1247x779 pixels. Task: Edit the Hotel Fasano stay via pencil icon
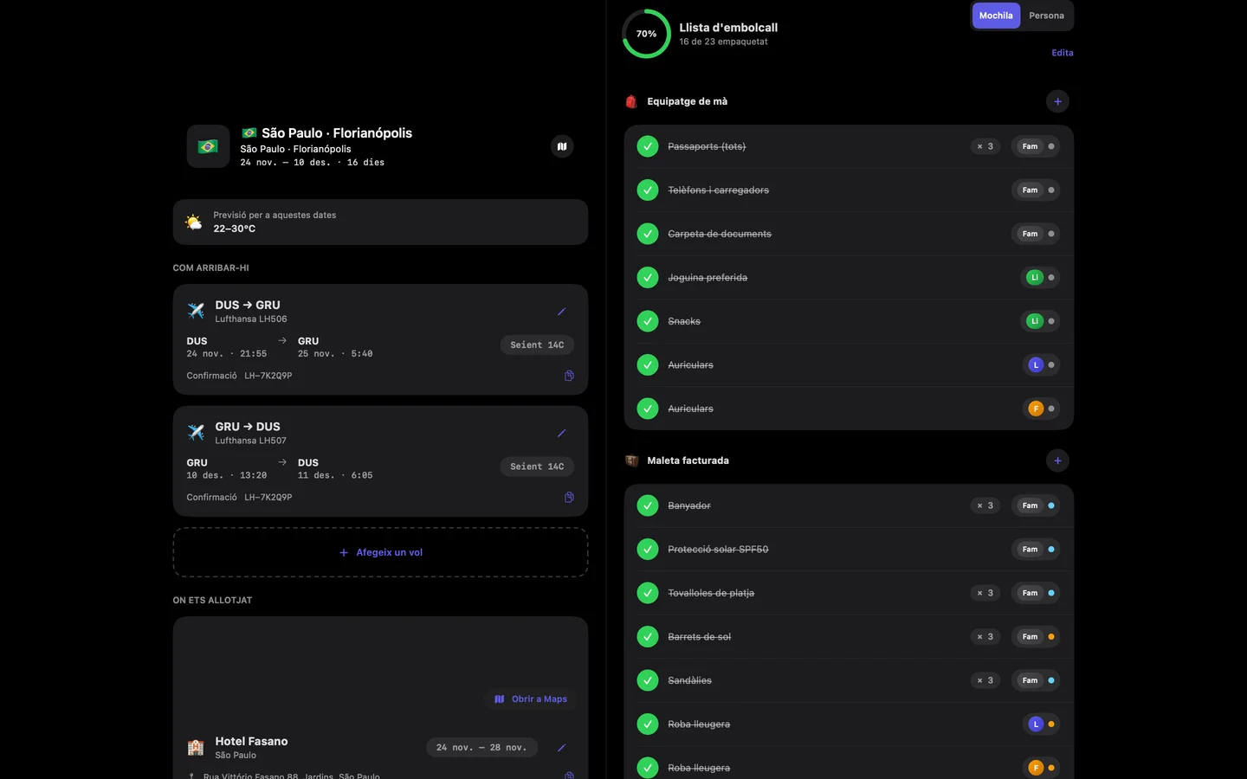tap(561, 747)
